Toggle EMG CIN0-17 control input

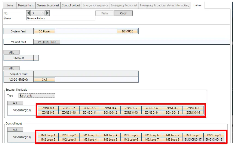coord(193,139)
